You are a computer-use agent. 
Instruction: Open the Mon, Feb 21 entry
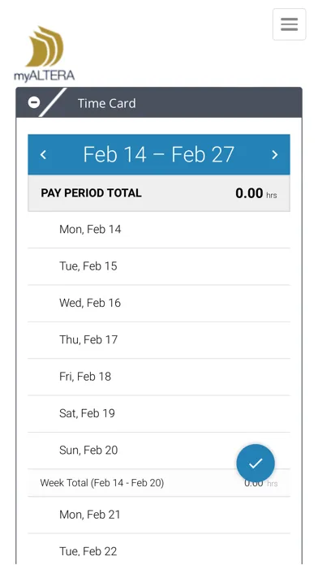click(159, 515)
